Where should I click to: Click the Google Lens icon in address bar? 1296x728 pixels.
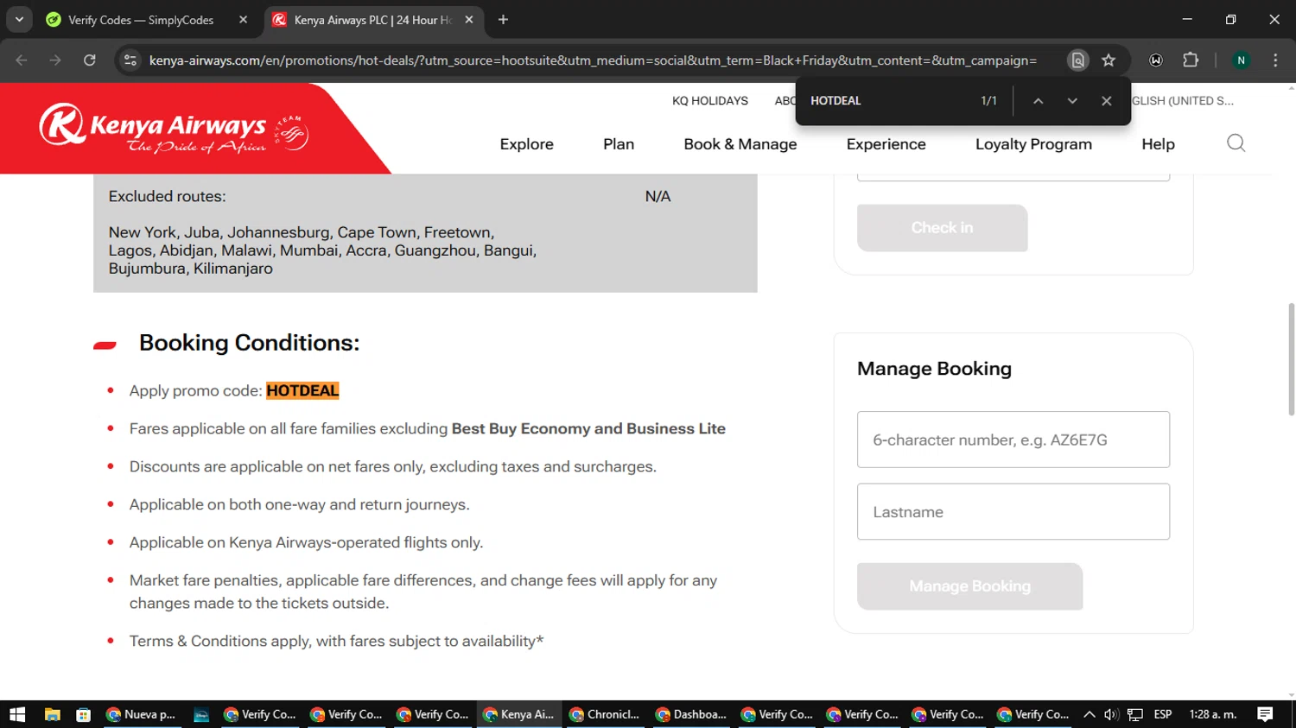tap(1077, 60)
